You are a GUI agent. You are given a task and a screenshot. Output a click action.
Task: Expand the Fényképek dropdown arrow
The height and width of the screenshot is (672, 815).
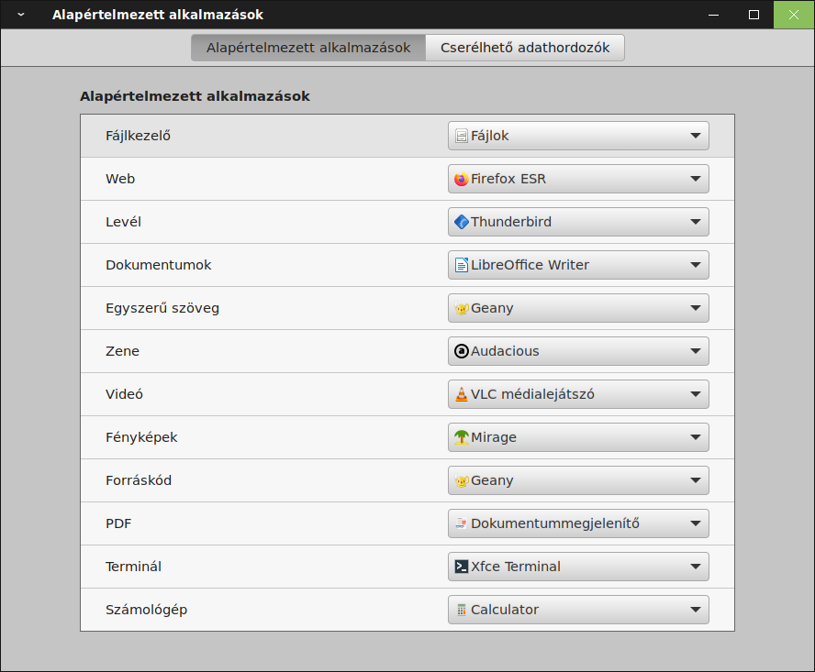pyautogui.click(x=696, y=438)
